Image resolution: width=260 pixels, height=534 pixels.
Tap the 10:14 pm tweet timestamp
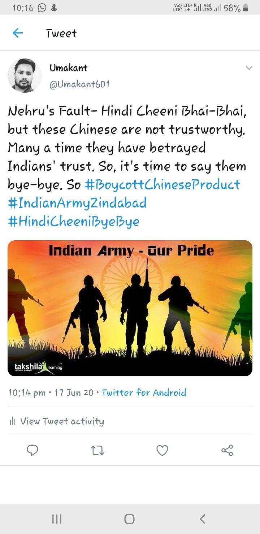27,393
